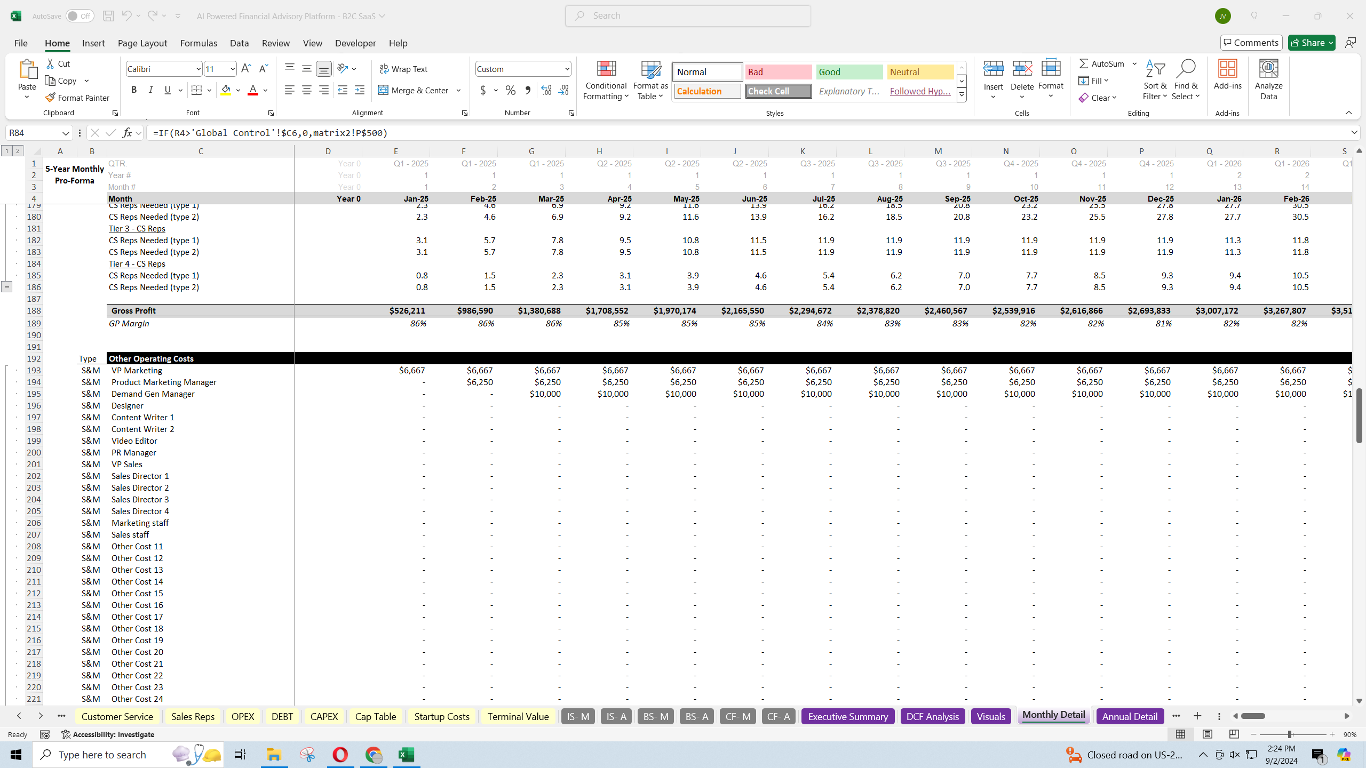Apply Underline formatting
Screen dimensions: 1366x768
[168, 90]
